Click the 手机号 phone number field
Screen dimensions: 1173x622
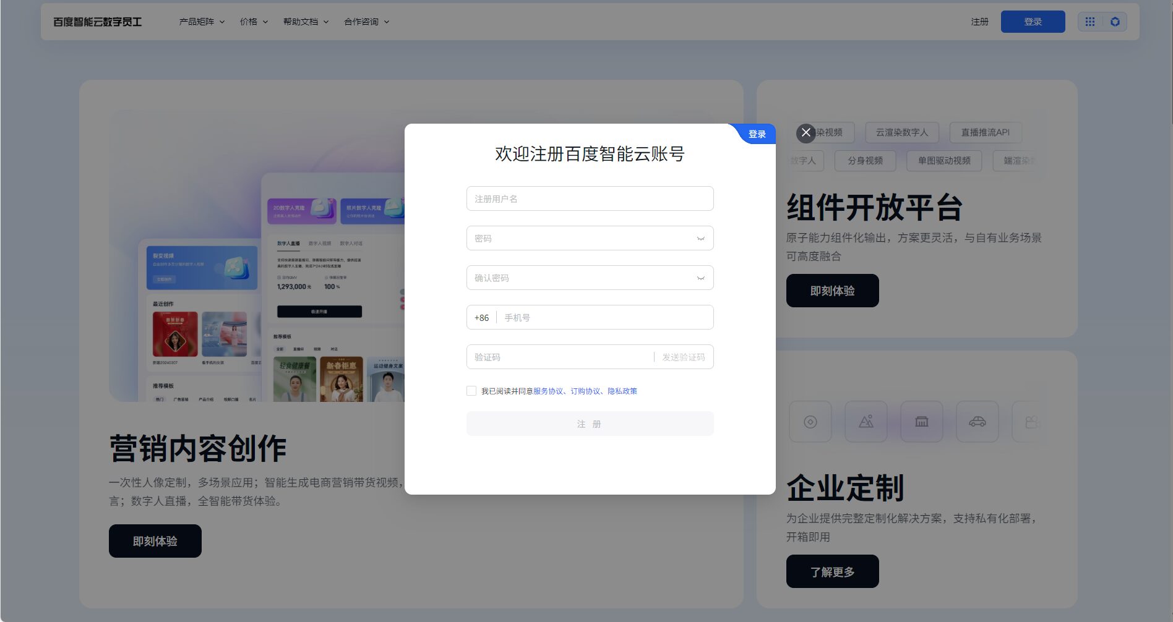click(606, 318)
